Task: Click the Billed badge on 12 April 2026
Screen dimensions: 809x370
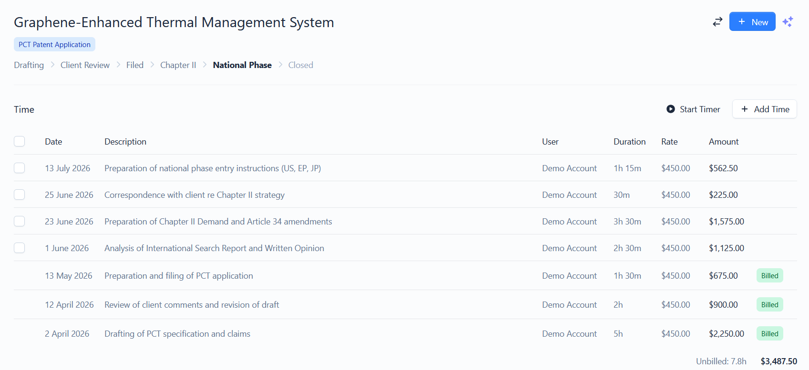Action: [x=769, y=304]
